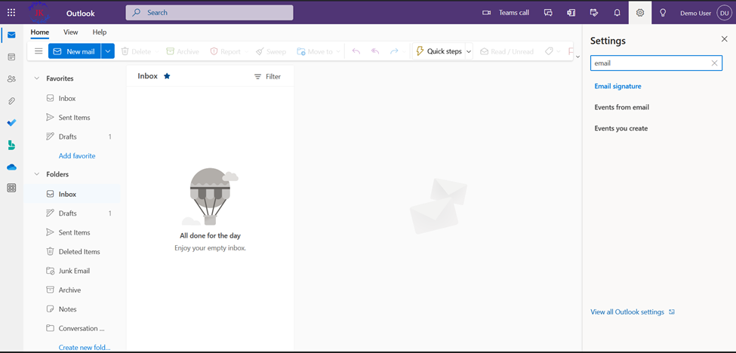
Task: Open the app launcher waffle grid
Action: pyautogui.click(x=11, y=13)
